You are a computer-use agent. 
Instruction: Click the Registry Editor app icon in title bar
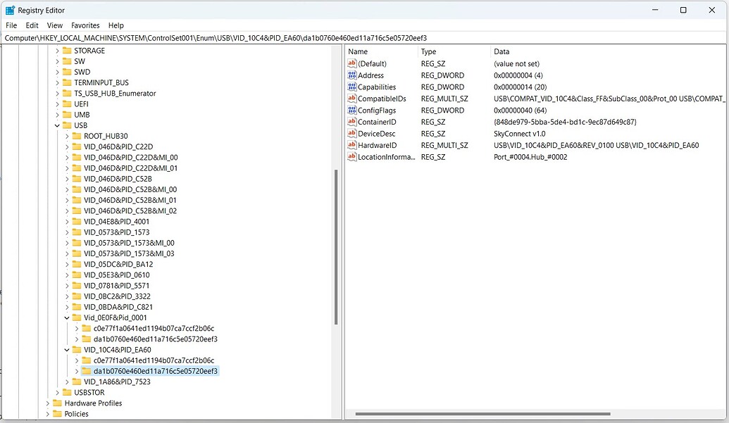[10, 10]
